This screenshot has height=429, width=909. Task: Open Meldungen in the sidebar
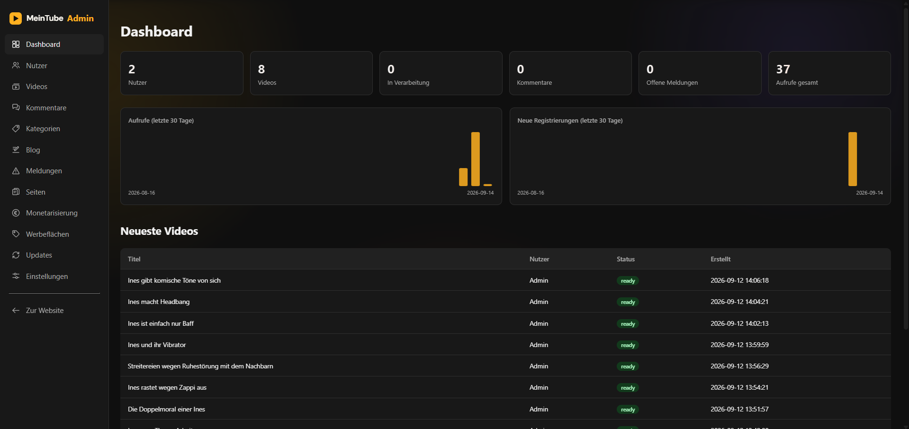[54, 171]
